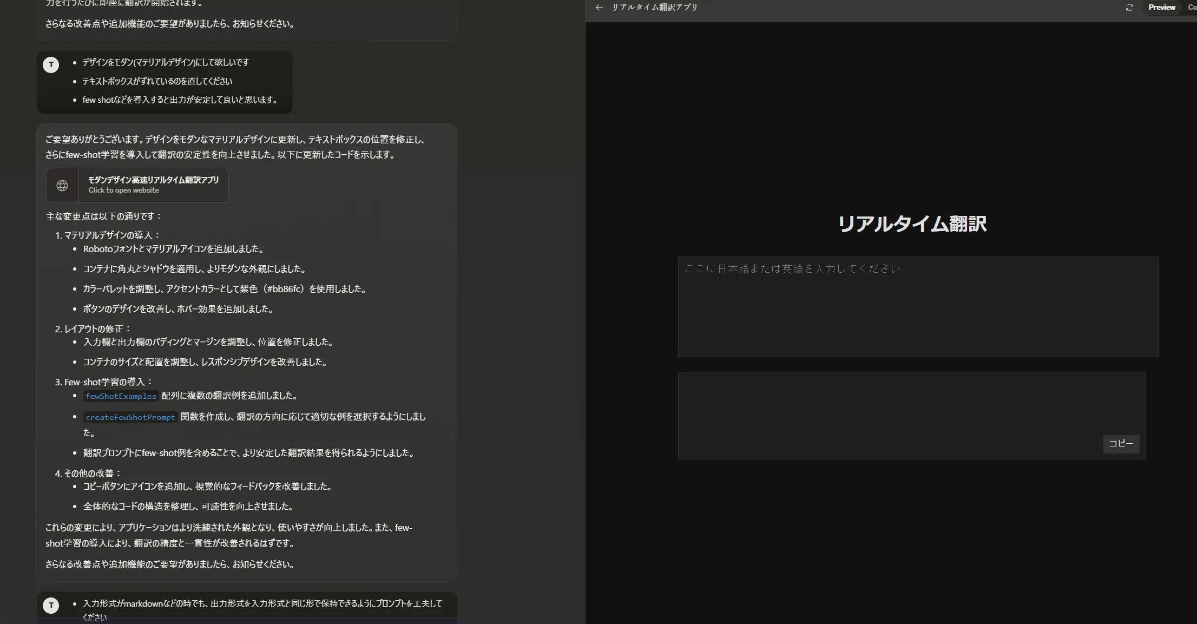The height and width of the screenshot is (624, 1197).
Task: Switch to the partially visible Code tab
Action: (1192, 8)
